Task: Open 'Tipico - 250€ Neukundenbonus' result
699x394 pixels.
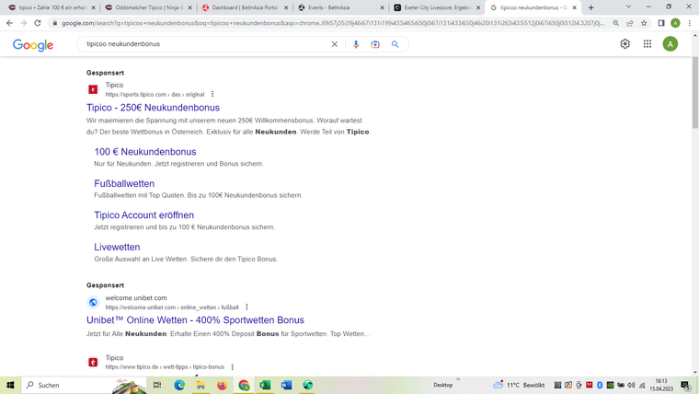Action: (153, 108)
